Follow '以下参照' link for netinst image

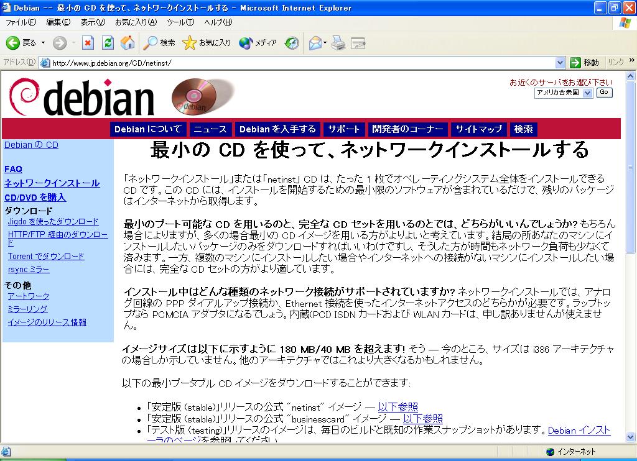point(398,406)
